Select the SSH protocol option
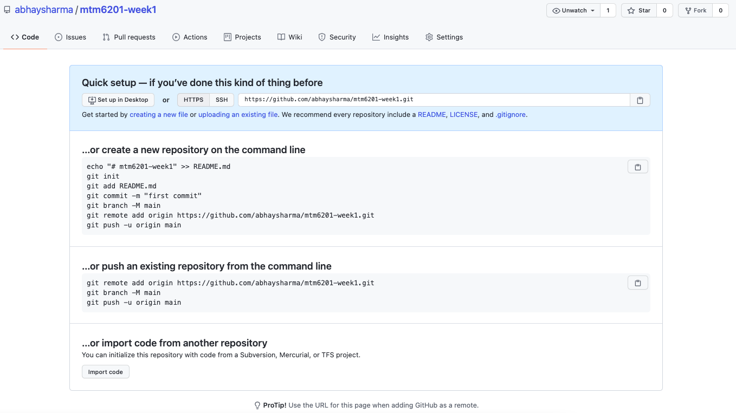The width and height of the screenshot is (736, 413). click(222, 100)
